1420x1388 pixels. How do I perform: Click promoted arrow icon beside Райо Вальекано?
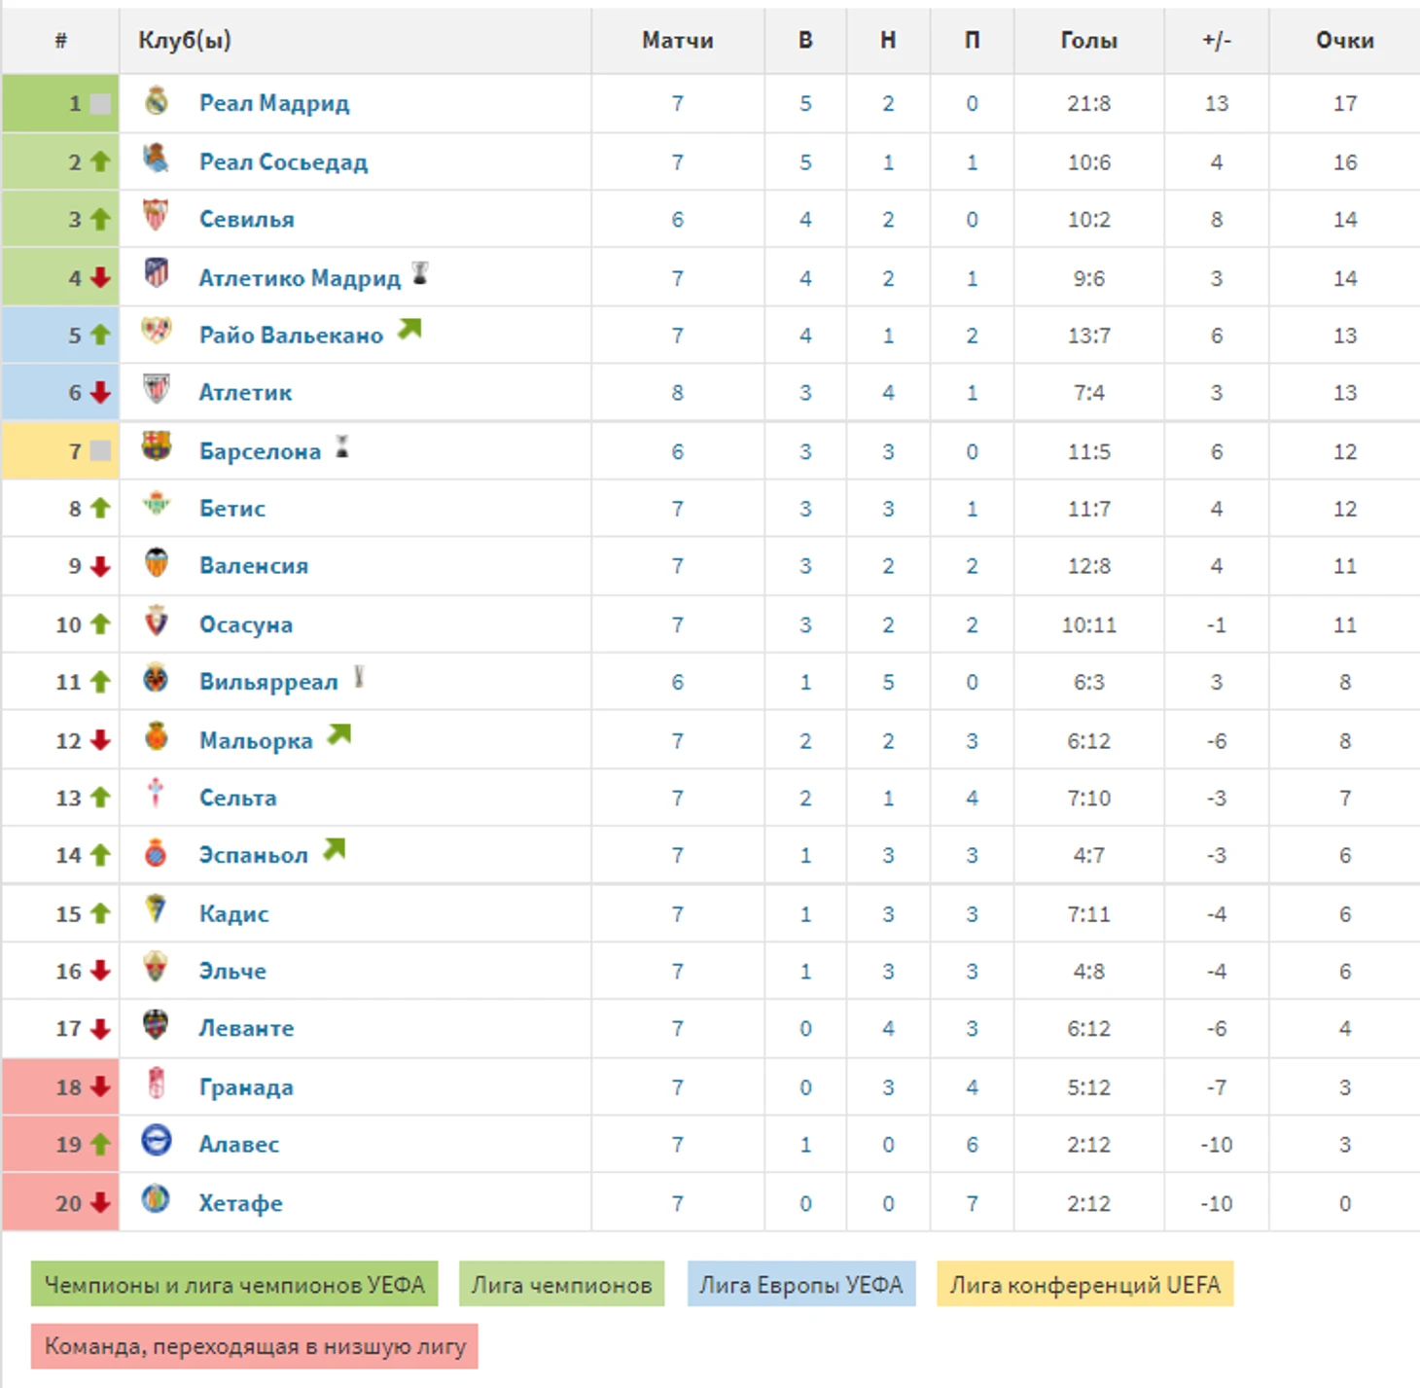point(409,330)
